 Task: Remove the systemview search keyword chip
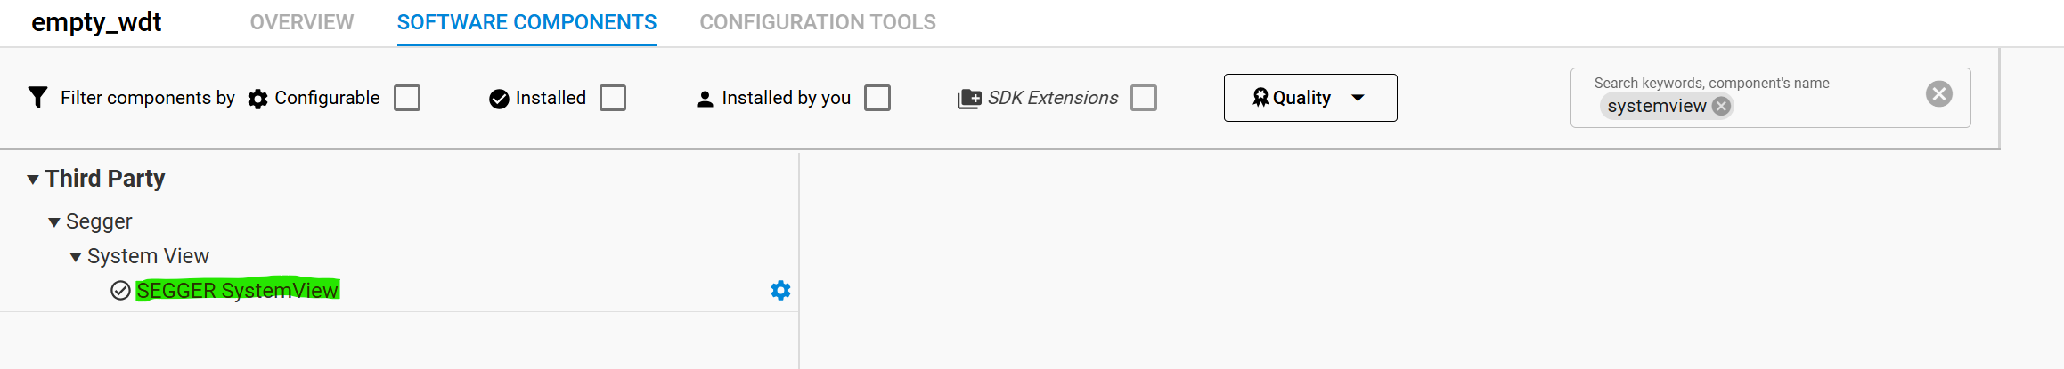click(1721, 107)
